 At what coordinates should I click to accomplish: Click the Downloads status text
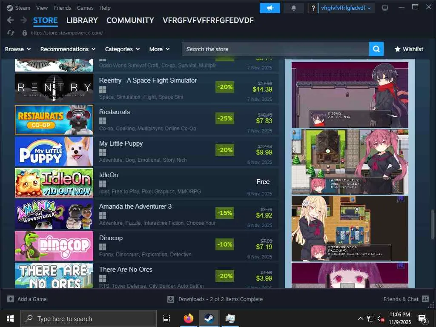pos(221,299)
